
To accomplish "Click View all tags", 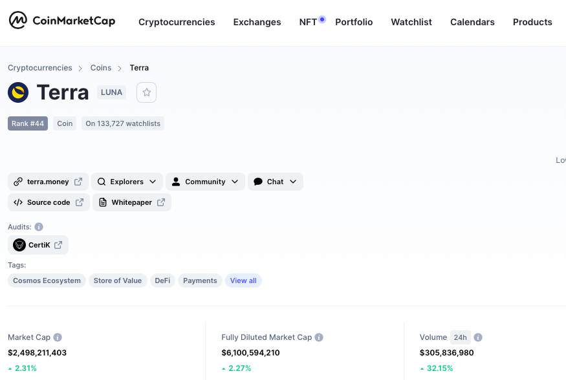I will coord(243,280).
